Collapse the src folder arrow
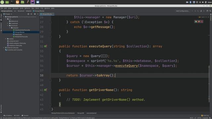 pyautogui.click(x=6, y=19)
